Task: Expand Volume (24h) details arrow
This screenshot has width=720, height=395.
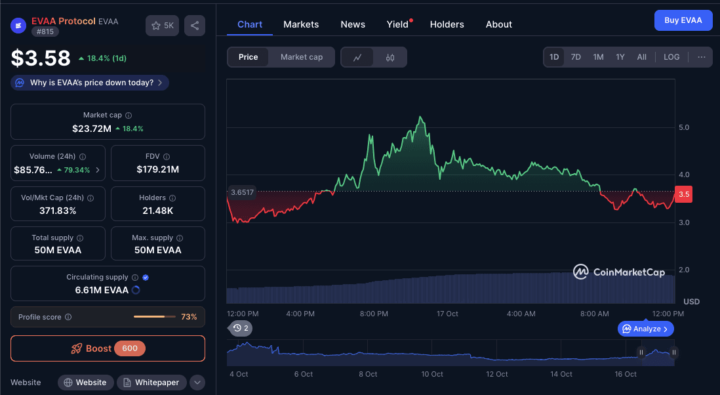Action: point(98,170)
